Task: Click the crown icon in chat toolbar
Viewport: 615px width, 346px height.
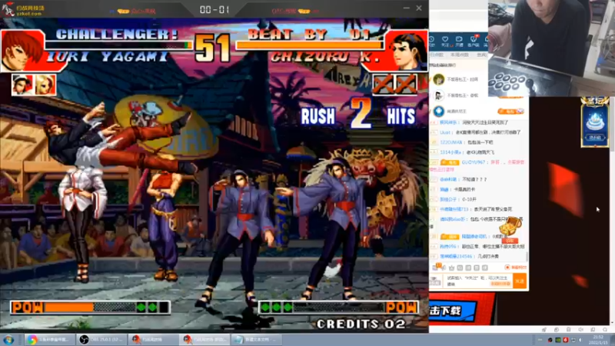Action: [x=451, y=268]
